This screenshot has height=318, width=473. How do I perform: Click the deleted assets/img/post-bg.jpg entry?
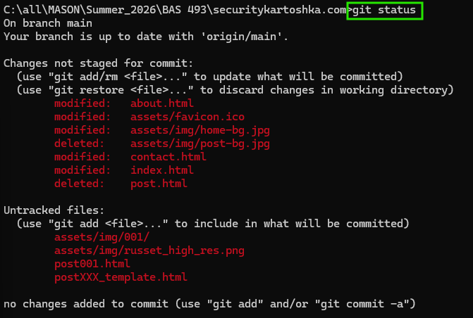click(x=162, y=144)
